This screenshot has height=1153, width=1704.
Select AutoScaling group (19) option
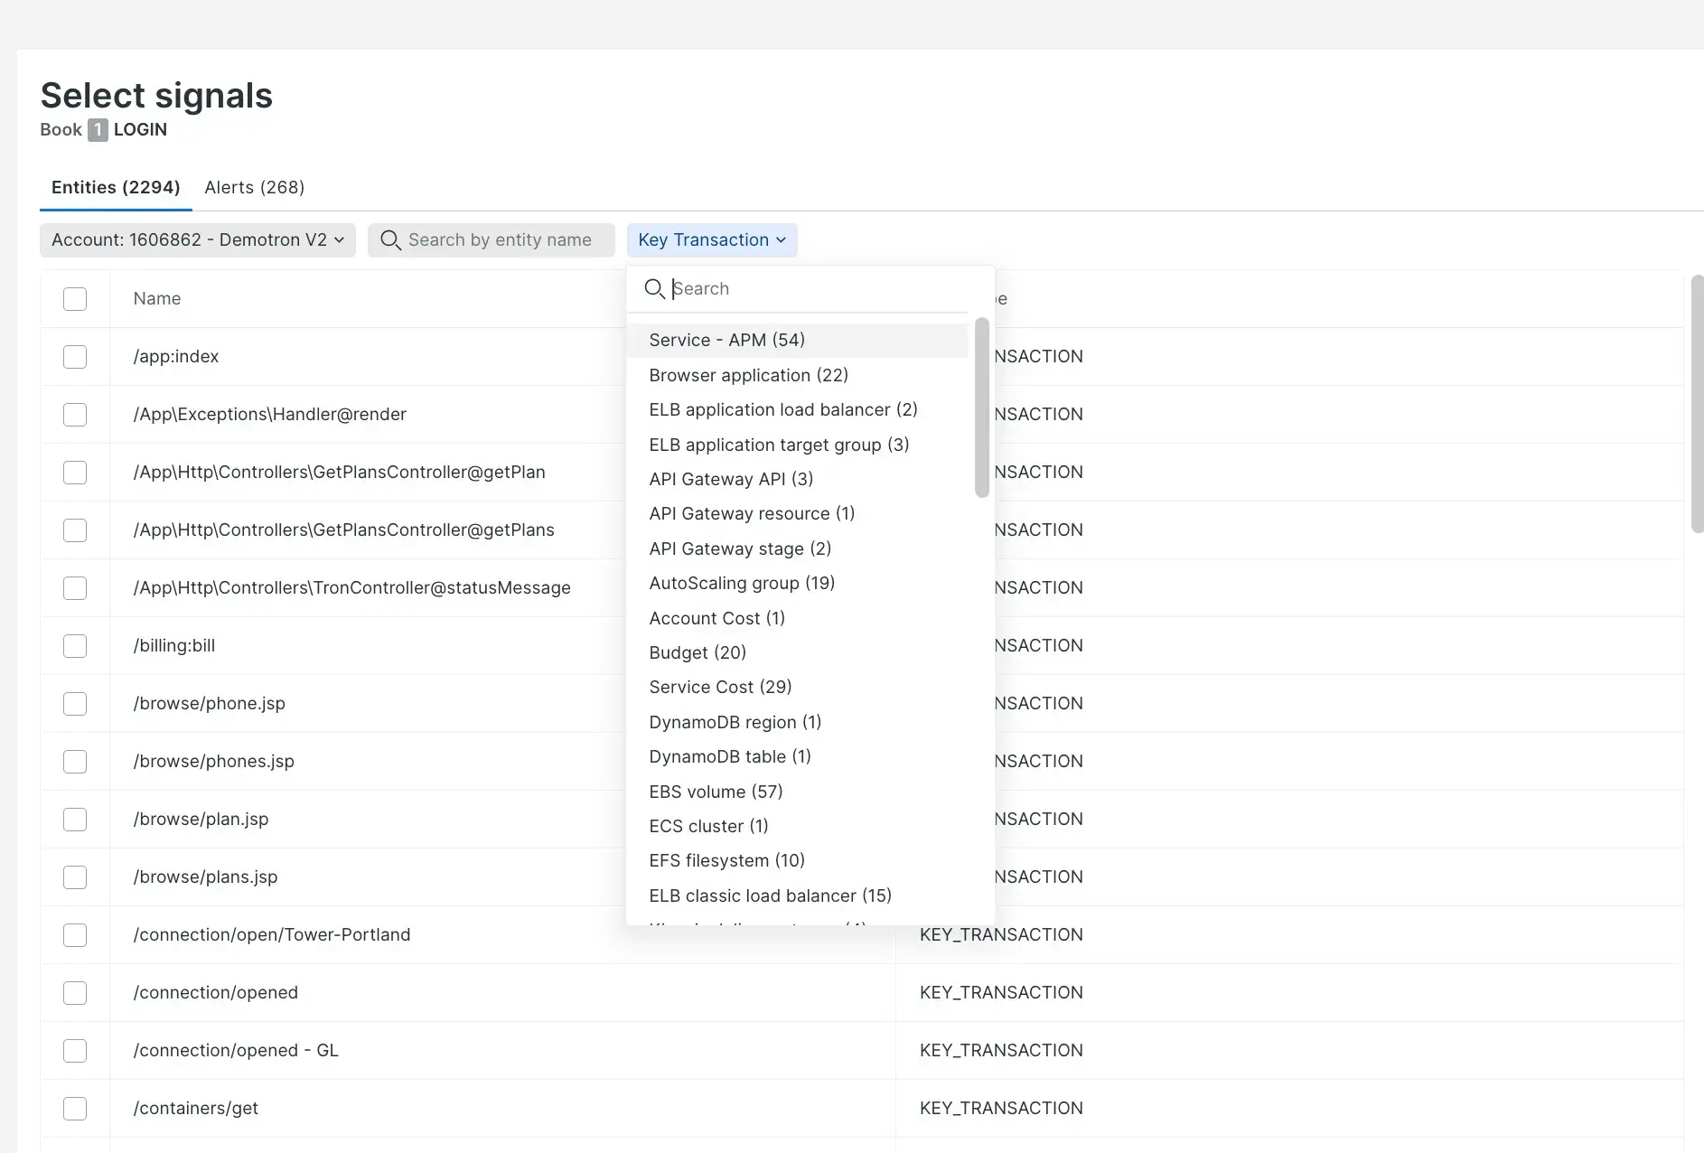[741, 584]
